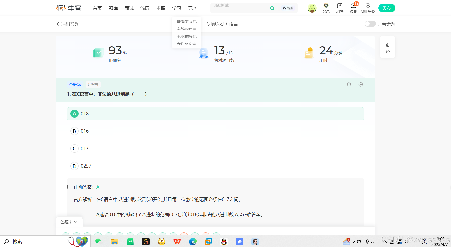This screenshot has height=247, width=451.
Task: Open the user avatar profile
Action: pos(312,8)
